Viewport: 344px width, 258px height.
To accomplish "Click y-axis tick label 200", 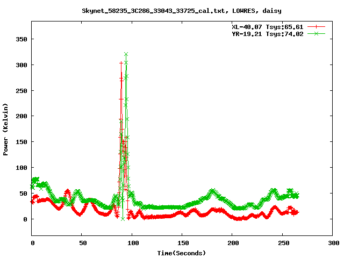I will click(21, 116).
